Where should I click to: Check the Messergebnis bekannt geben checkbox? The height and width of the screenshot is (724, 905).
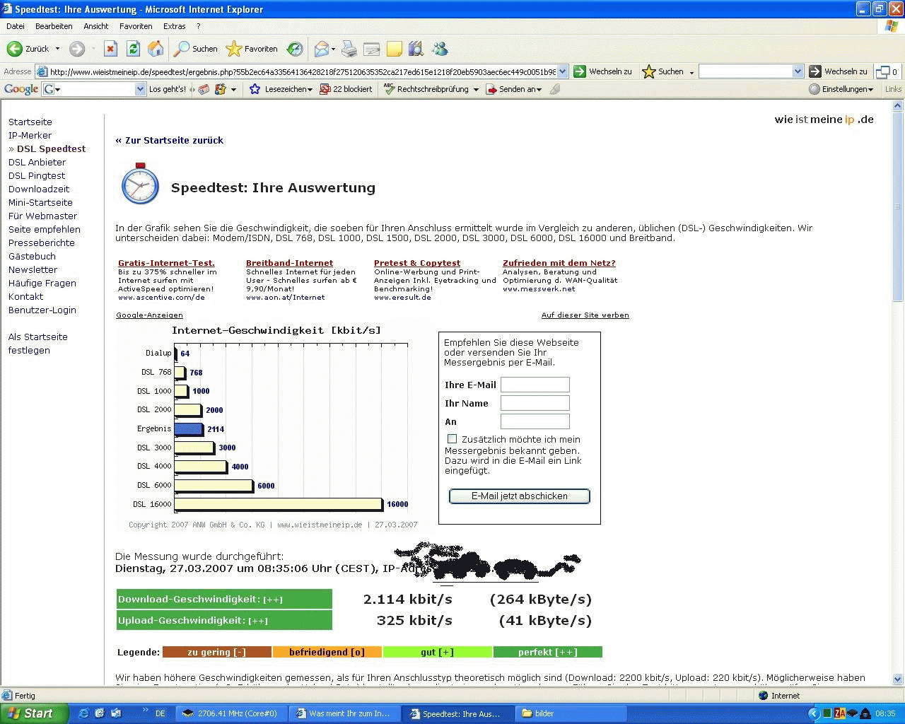pos(452,438)
